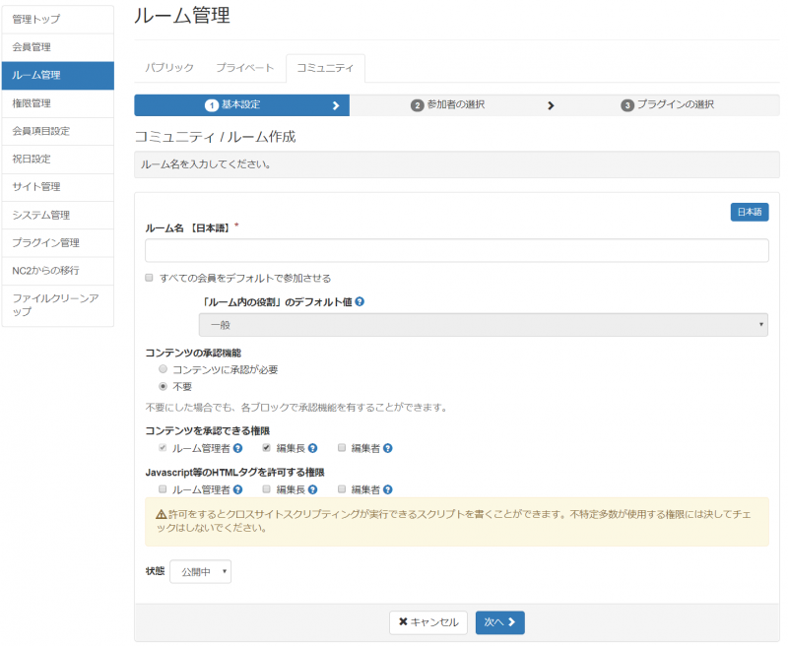Click help icon next to ルーム管理者 in HTML tag permissions

[237, 489]
